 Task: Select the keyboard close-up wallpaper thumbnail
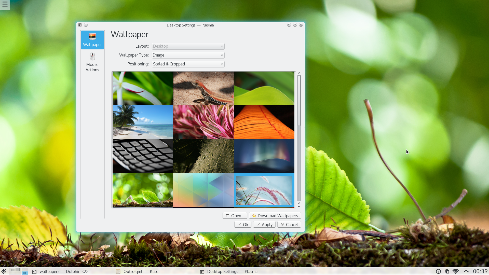(x=142, y=156)
